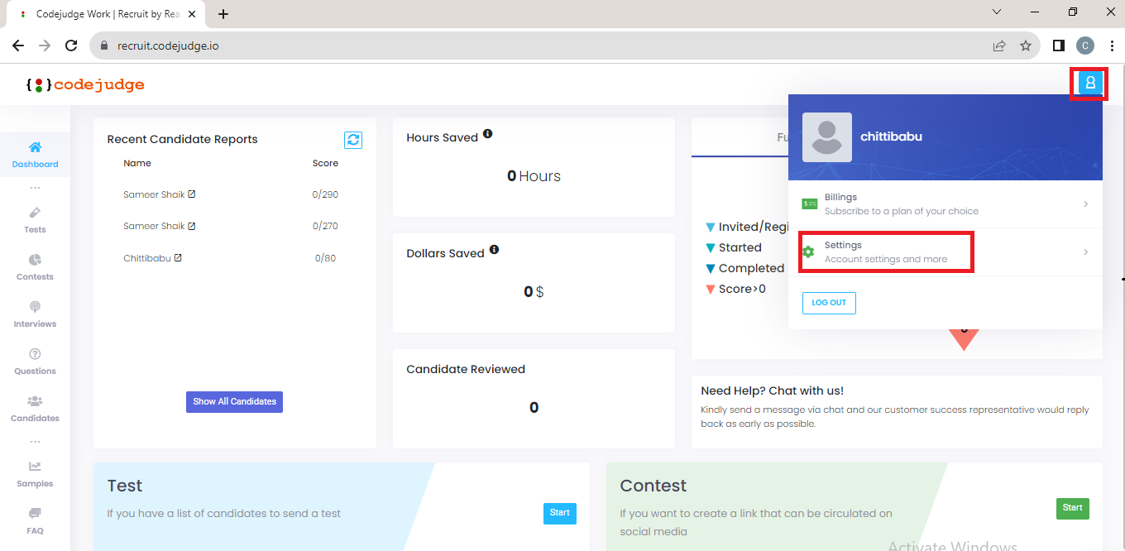Select the Tests icon in the sidebar
1125x551 pixels.
pyautogui.click(x=35, y=218)
